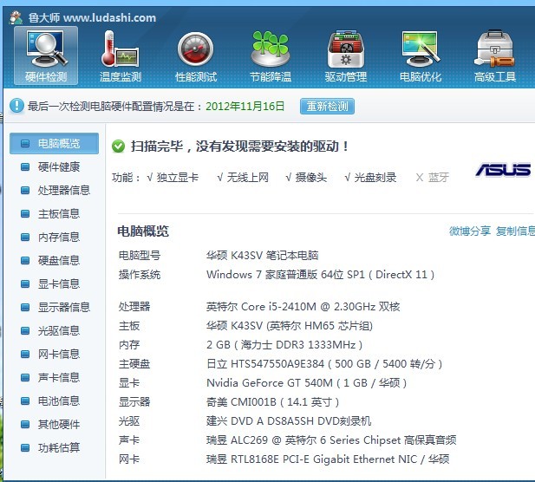
Task: Click the 复制信息 link
Action: coord(515,231)
